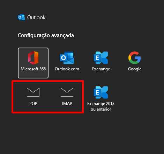Activate the highlighted Microsoft 365 tile border

click(33, 63)
